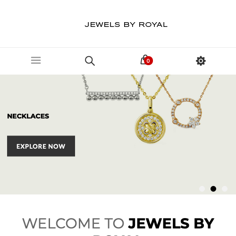Screen dimensions: 236x236
Task: Click the silver chain of the bar necklace
Action: (85, 83)
